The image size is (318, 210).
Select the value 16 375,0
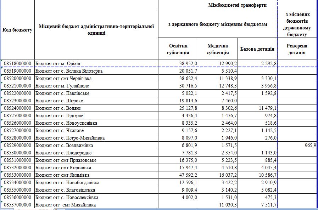click(x=178, y=160)
